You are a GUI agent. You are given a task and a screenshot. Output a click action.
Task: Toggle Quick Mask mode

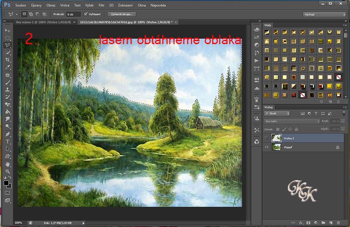(7, 192)
